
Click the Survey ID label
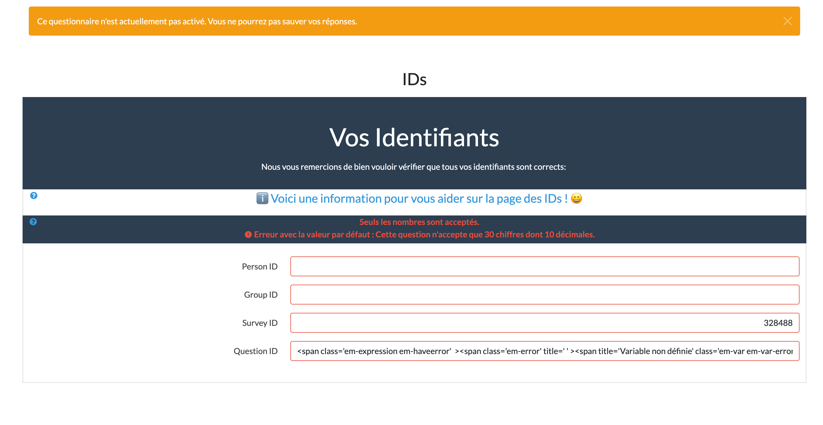(x=259, y=323)
